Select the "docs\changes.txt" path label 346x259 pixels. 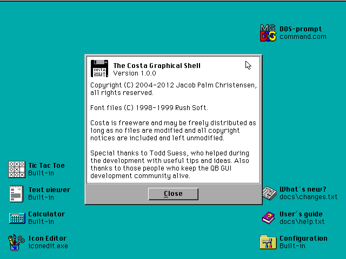(x=308, y=197)
